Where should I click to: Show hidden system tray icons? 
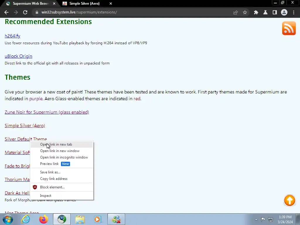point(256,219)
